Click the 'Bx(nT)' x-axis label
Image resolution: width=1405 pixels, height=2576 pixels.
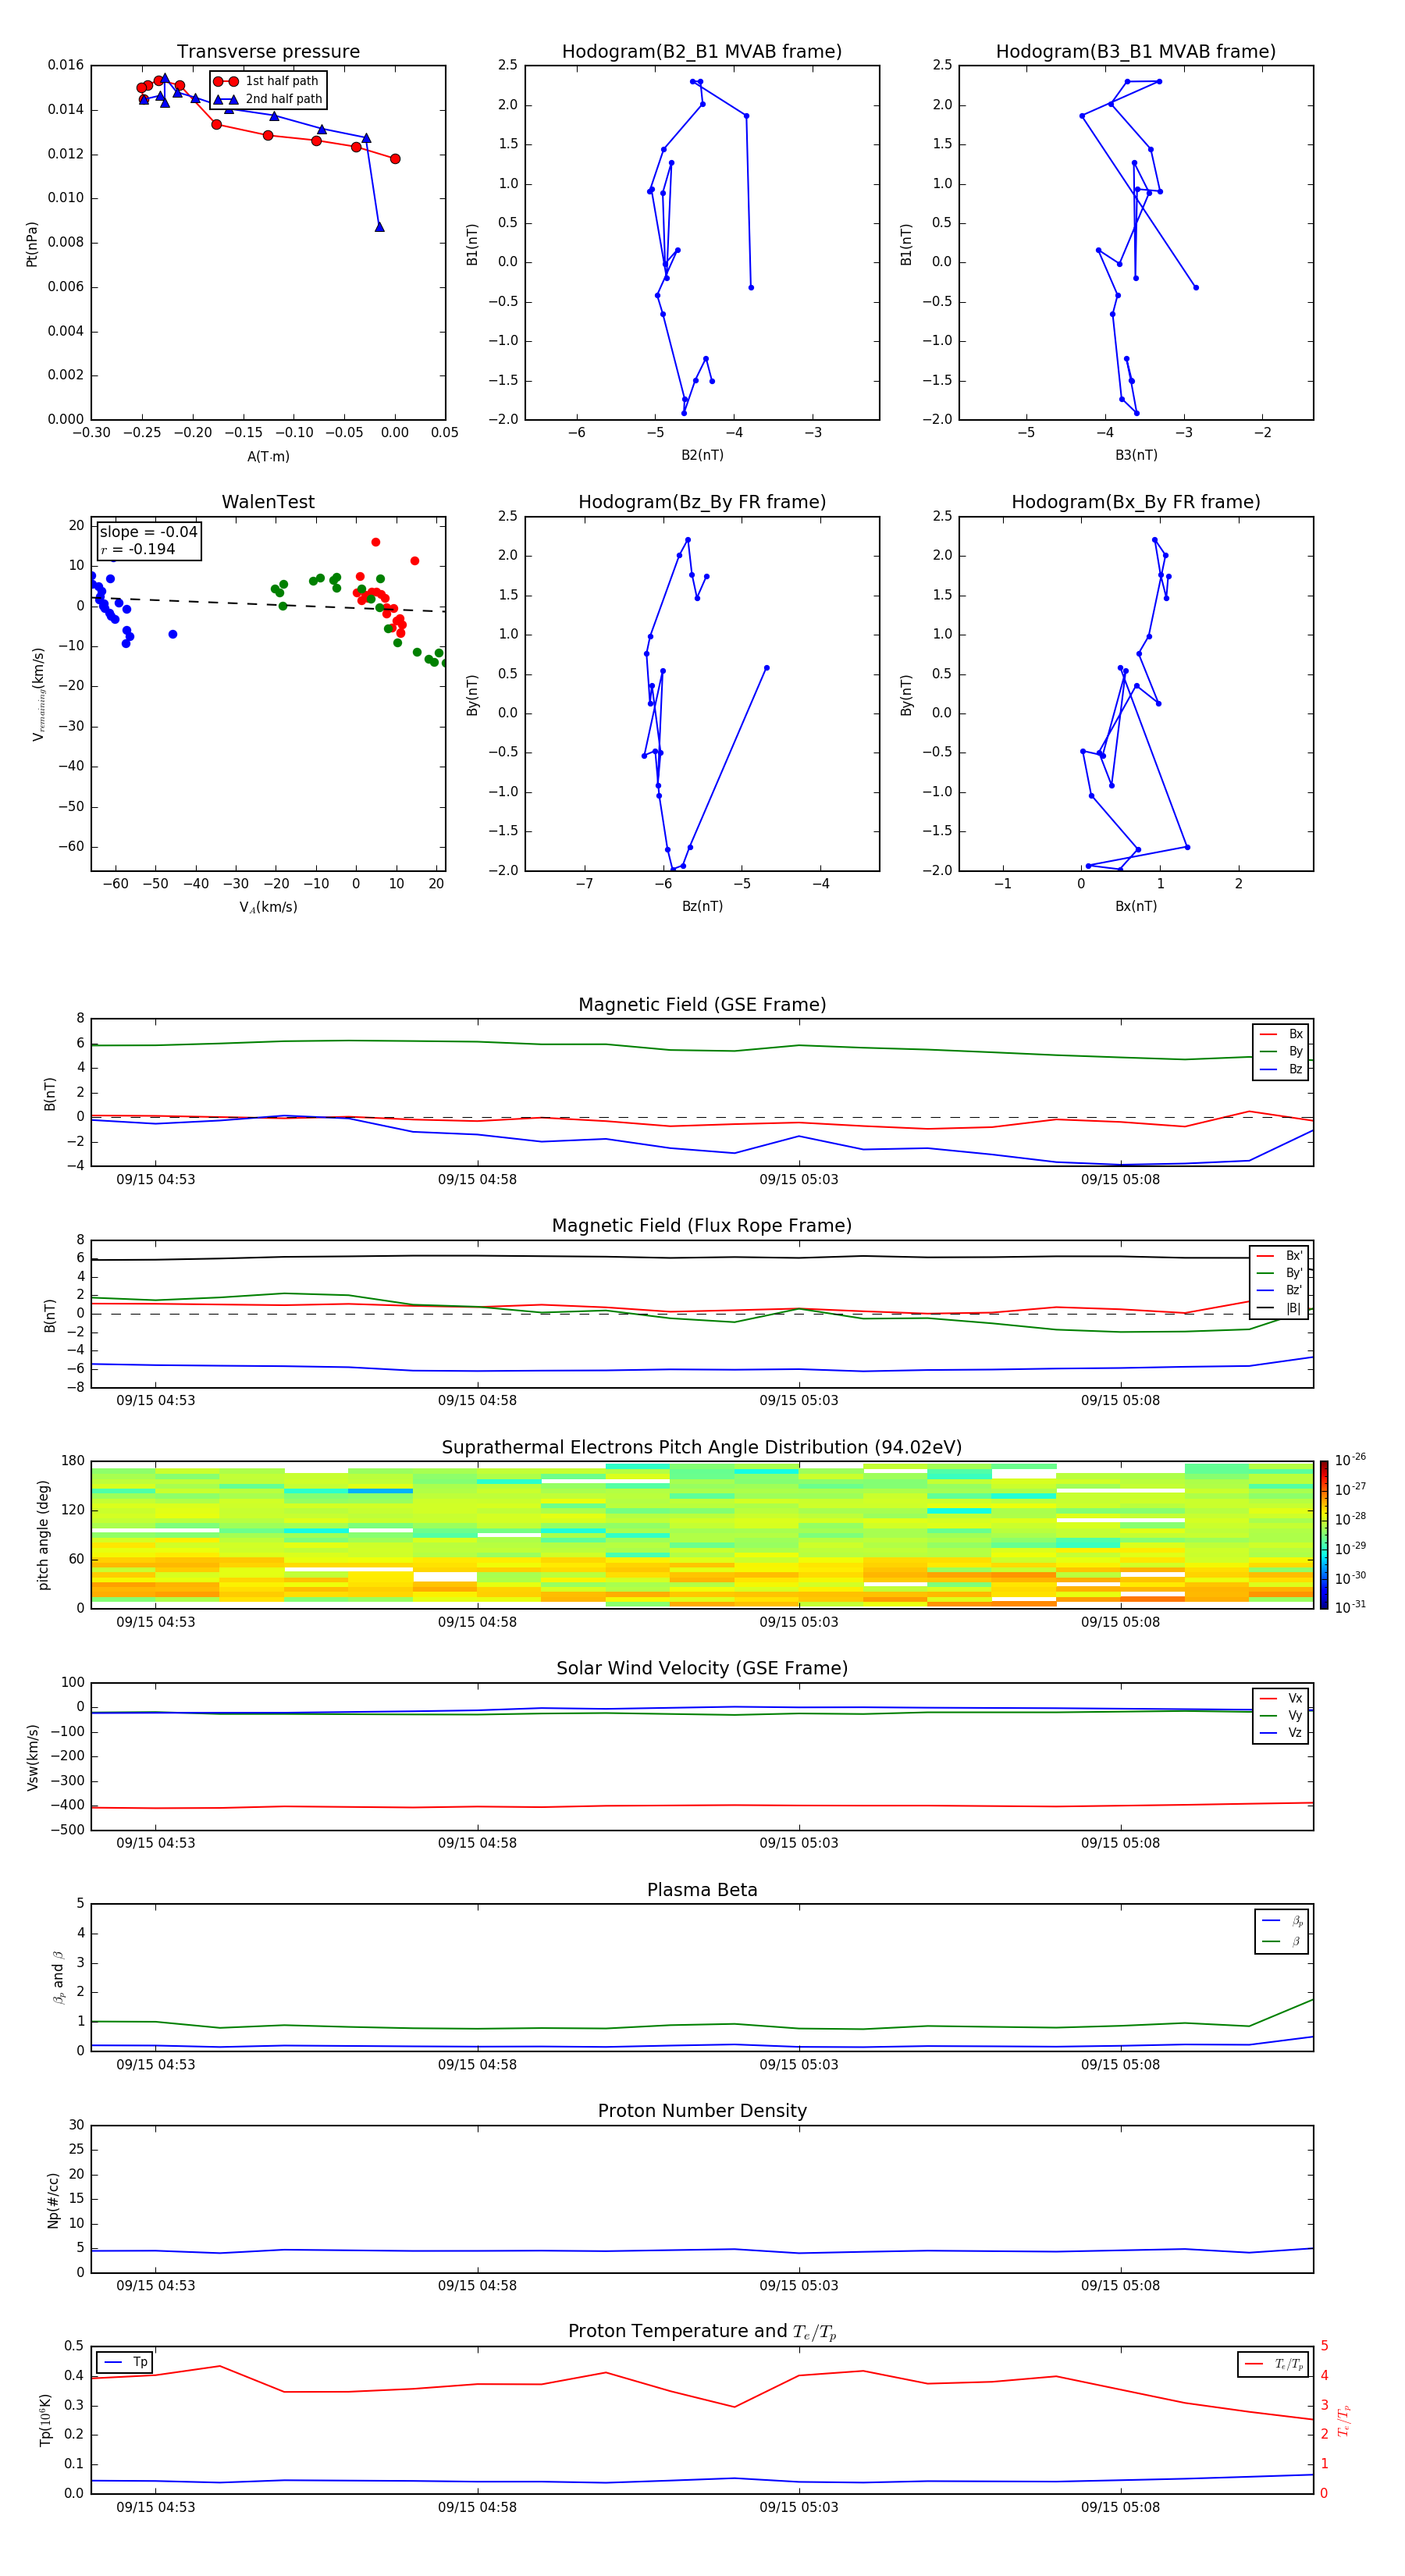1136,906
